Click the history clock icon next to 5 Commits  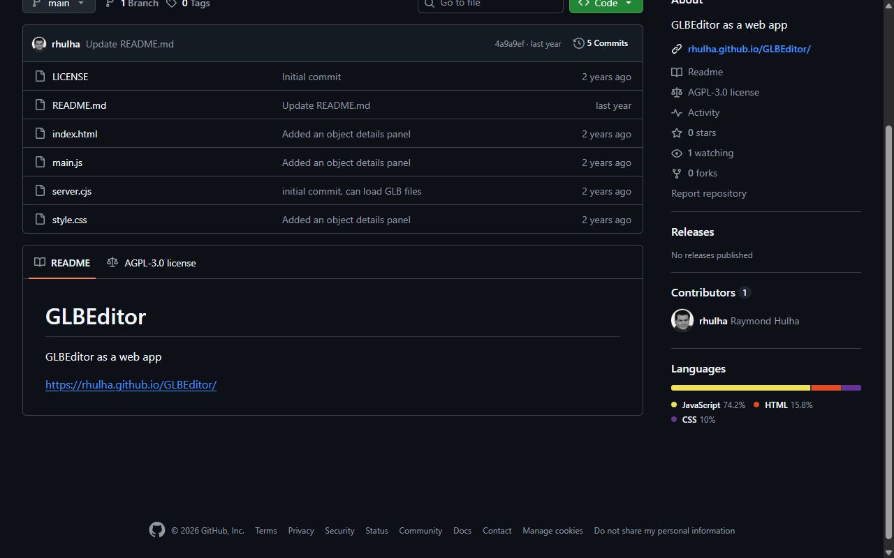pos(578,43)
